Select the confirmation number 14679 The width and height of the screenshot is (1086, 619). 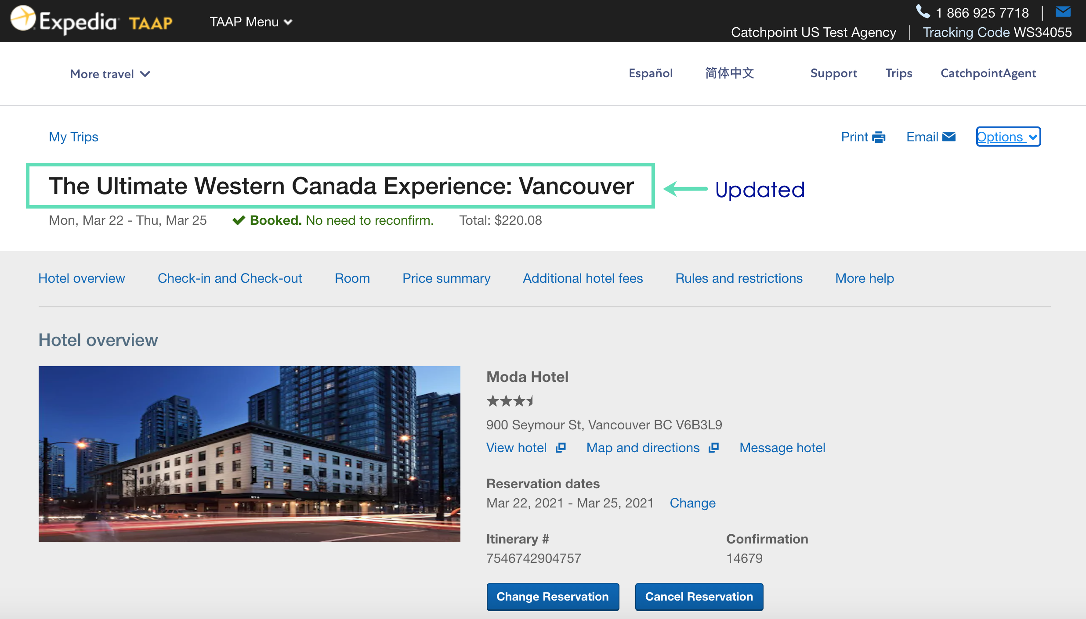[744, 558]
